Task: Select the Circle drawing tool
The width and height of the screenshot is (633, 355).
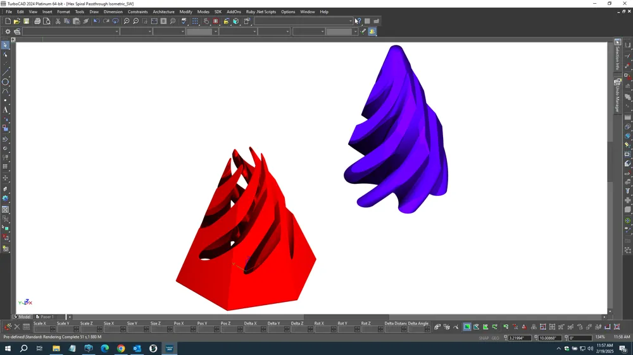Action: pyautogui.click(x=5, y=81)
